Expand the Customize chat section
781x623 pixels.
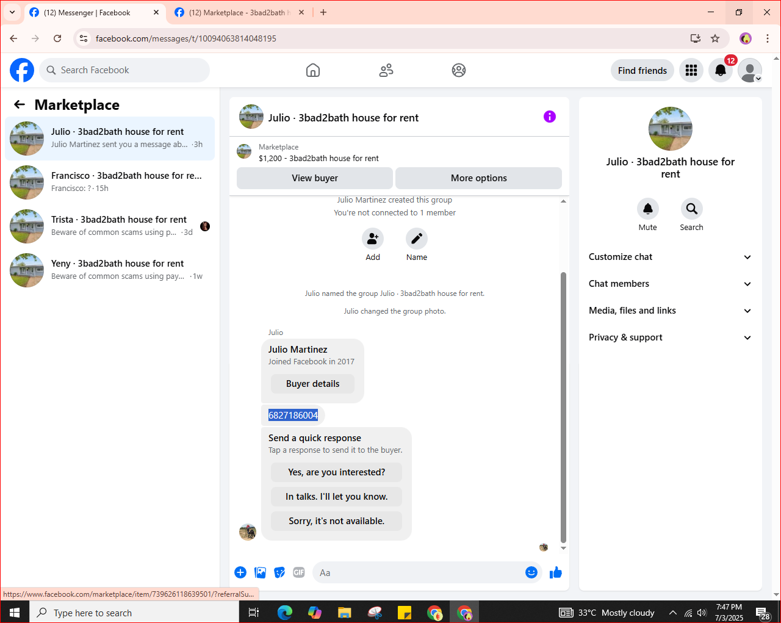(670, 257)
